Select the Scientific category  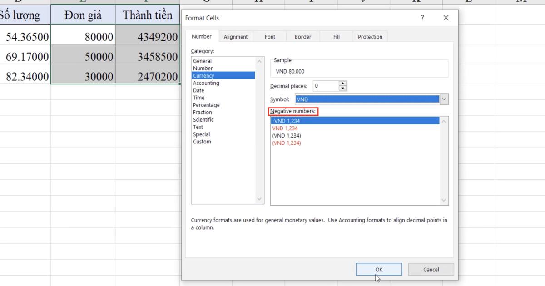point(203,119)
